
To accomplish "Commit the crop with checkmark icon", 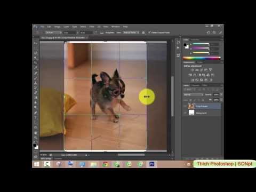I will point(220,33).
